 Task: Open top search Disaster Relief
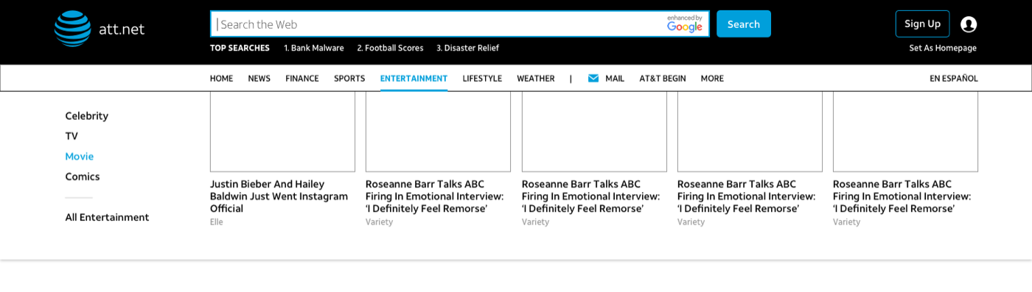pos(467,48)
